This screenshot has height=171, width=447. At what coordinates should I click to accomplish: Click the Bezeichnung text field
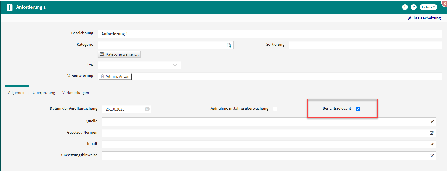(270, 34)
